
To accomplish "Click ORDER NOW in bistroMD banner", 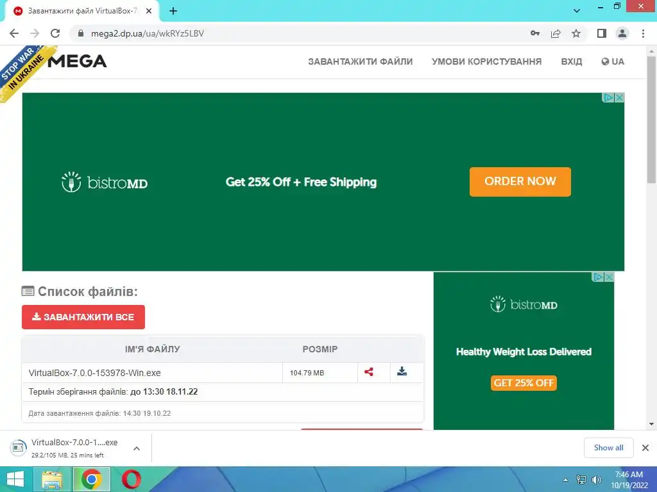I will point(520,181).
